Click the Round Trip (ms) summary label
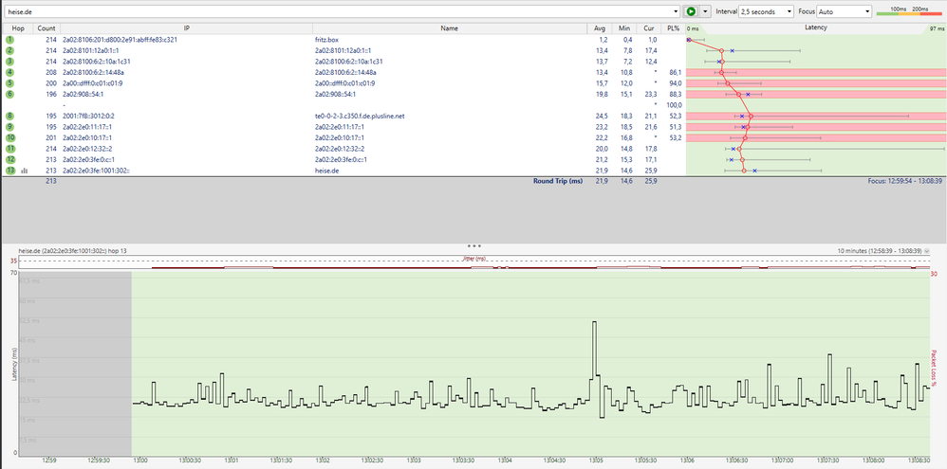 pos(558,180)
